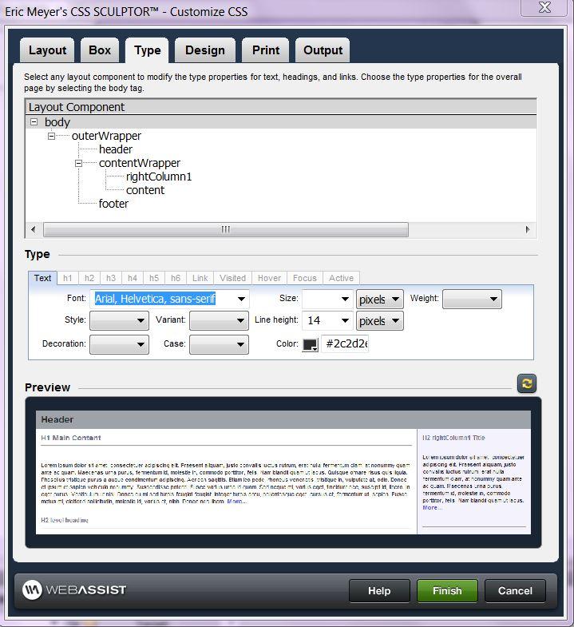Select the footer component

click(x=113, y=204)
